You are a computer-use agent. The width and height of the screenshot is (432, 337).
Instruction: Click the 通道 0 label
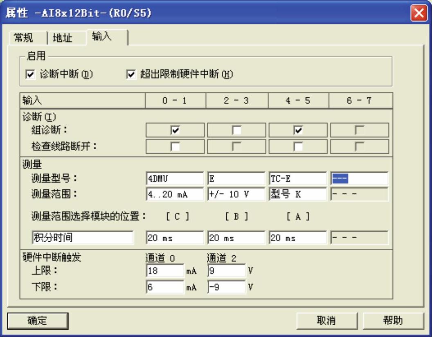160,258
